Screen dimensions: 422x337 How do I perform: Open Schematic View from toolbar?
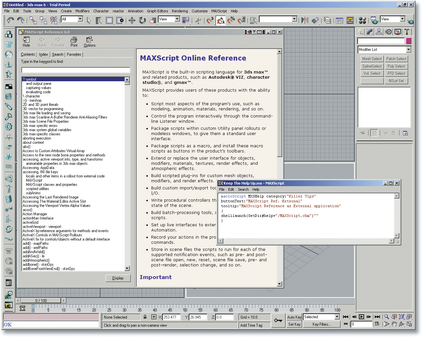(x=350, y=20)
